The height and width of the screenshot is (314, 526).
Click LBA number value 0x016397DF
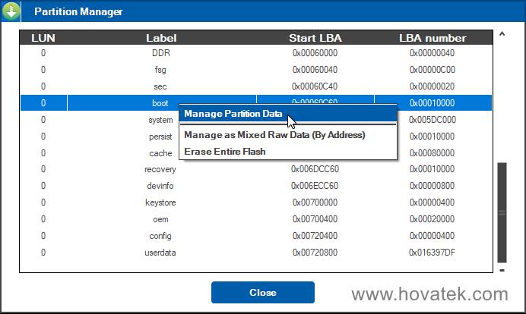[432, 253]
